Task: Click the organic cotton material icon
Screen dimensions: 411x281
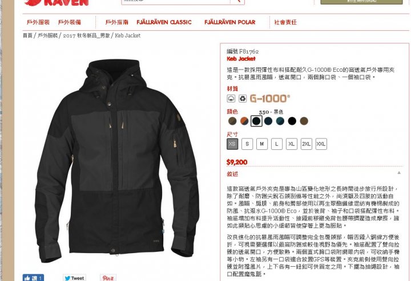Action: (x=231, y=99)
